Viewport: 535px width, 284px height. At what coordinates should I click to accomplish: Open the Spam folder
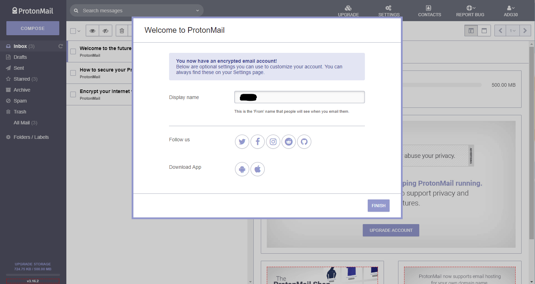(20, 101)
